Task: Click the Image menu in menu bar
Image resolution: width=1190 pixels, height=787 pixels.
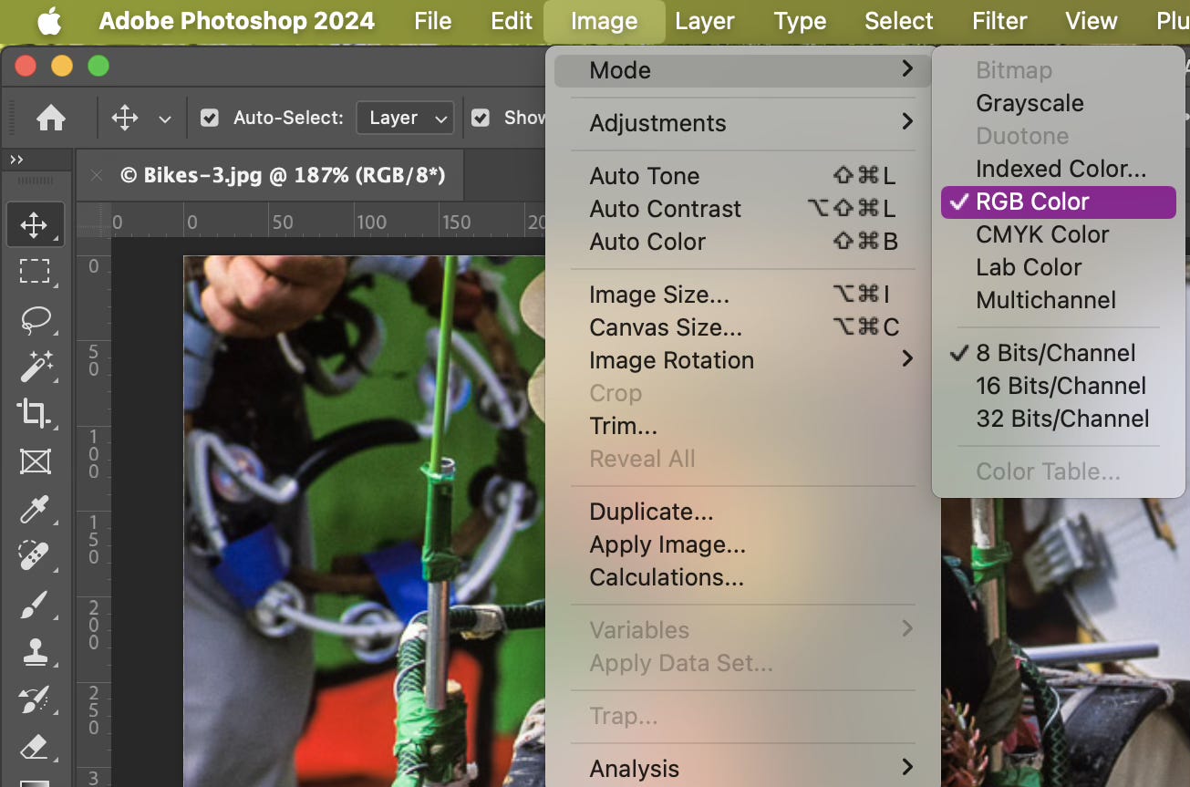Action: [604, 22]
